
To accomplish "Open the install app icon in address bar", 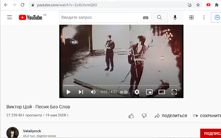I will 190,5.
